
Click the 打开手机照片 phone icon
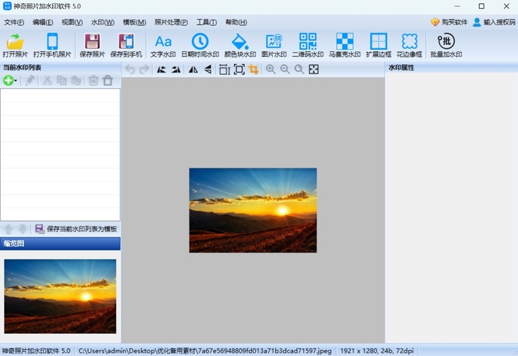point(52,45)
